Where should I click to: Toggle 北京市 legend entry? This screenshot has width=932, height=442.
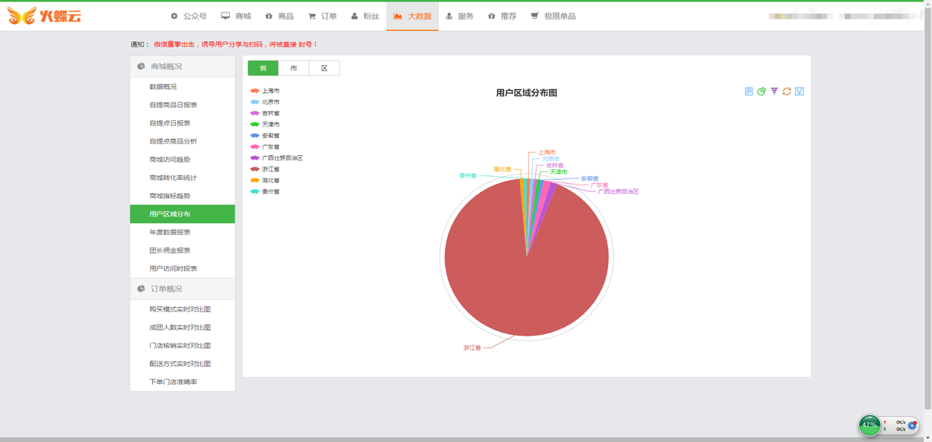[265, 102]
